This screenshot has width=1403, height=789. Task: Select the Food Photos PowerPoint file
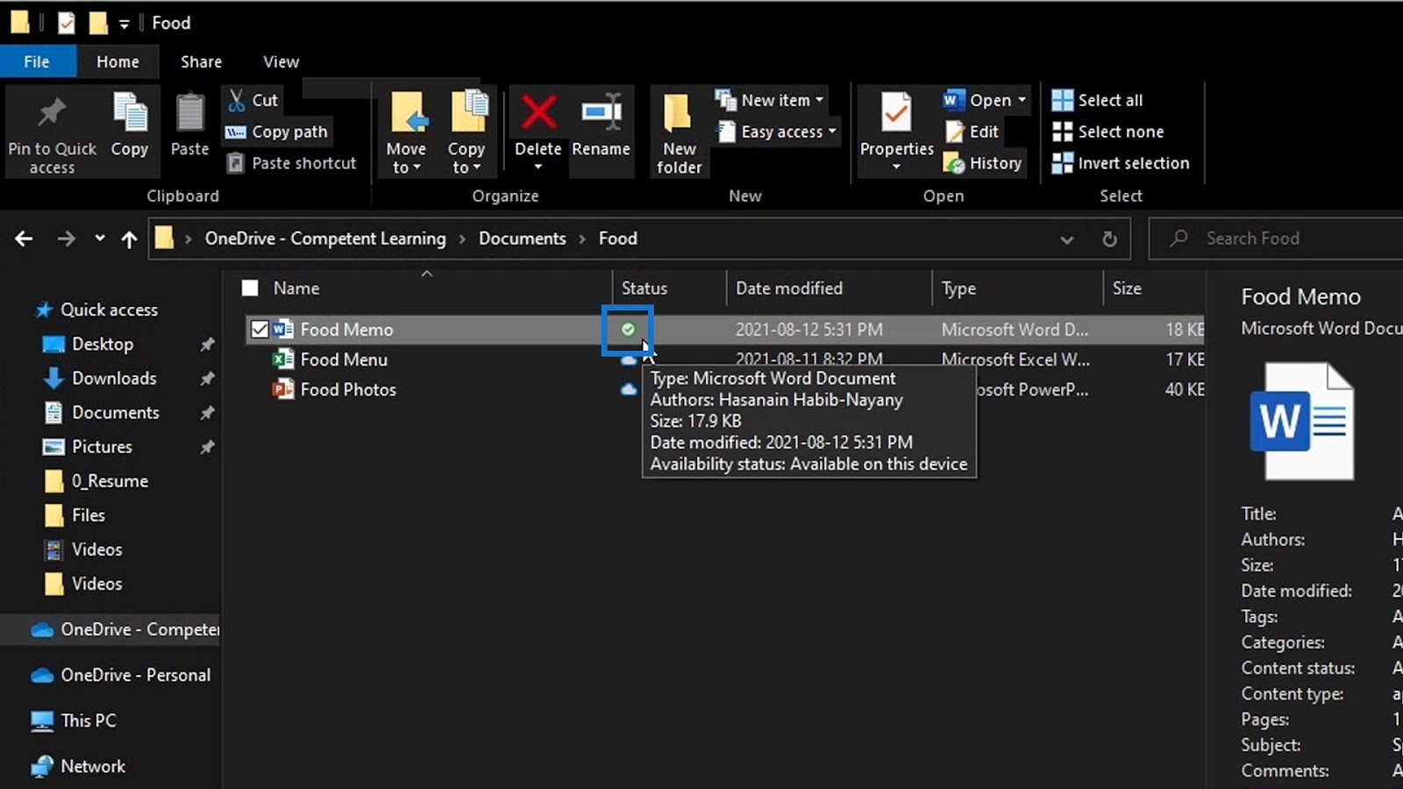tap(348, 389)
